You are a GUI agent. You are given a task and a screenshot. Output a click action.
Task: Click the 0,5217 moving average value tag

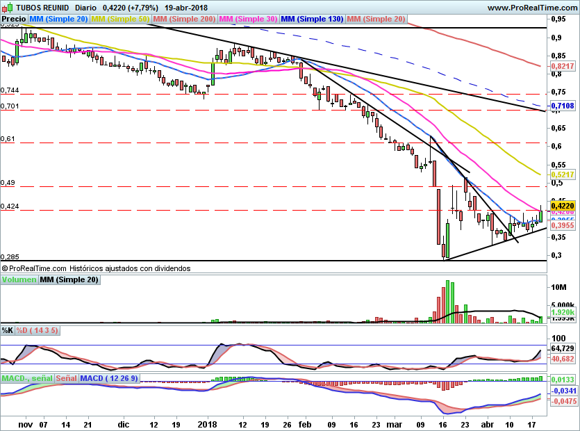tap(562, 174)
